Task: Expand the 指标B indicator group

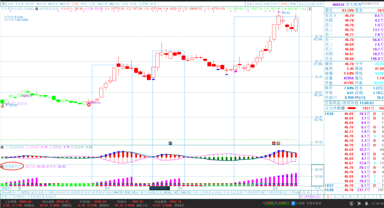Action: [296, 192]
